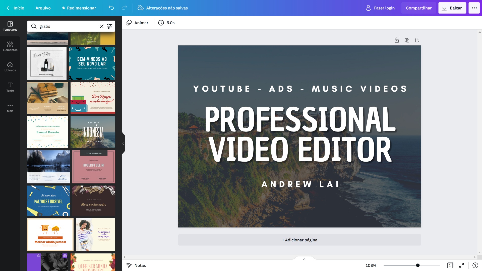Open the Arquivo menu

coord(43,8)
